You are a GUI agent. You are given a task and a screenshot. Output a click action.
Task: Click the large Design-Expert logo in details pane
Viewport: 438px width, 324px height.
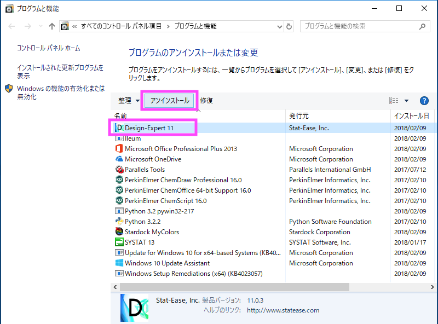134,308
